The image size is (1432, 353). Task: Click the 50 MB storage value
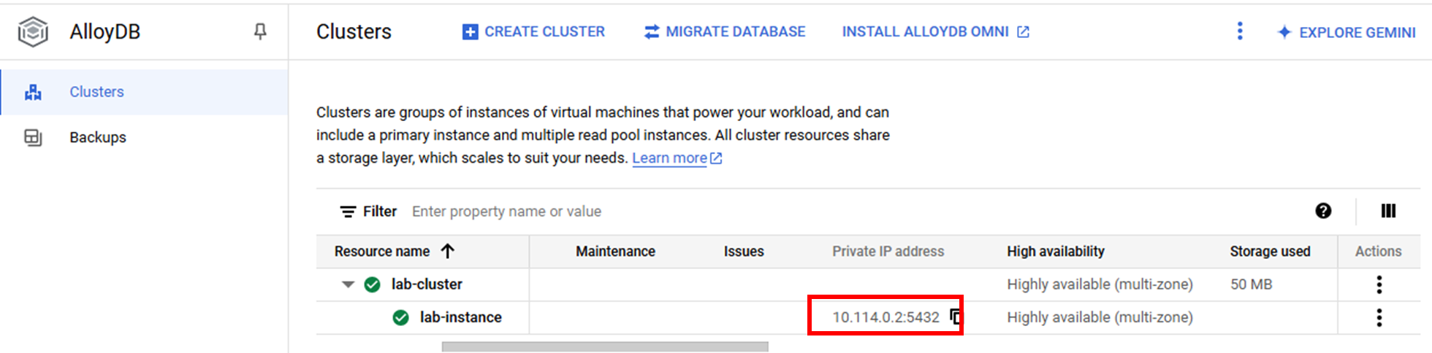(x=1251, y=284)
